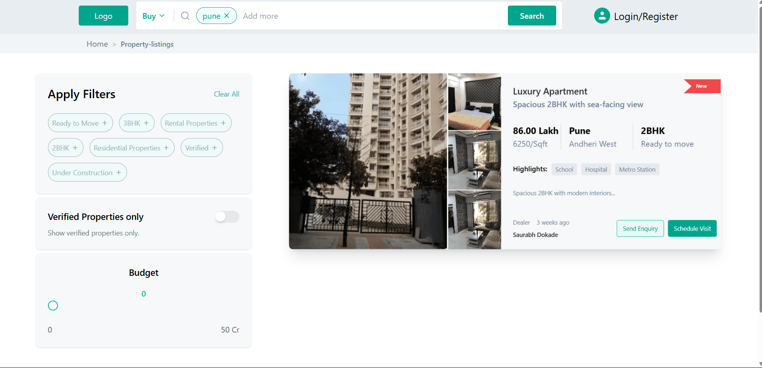Image resolution: width=762 pixels, height=368 pixels.
Task: Click the New ribbon badge
Action: click(x=702, y=86)
